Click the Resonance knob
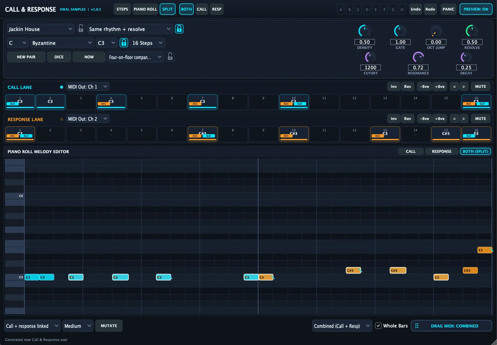The height and width of the screenshot is (345, 497). 418,57
